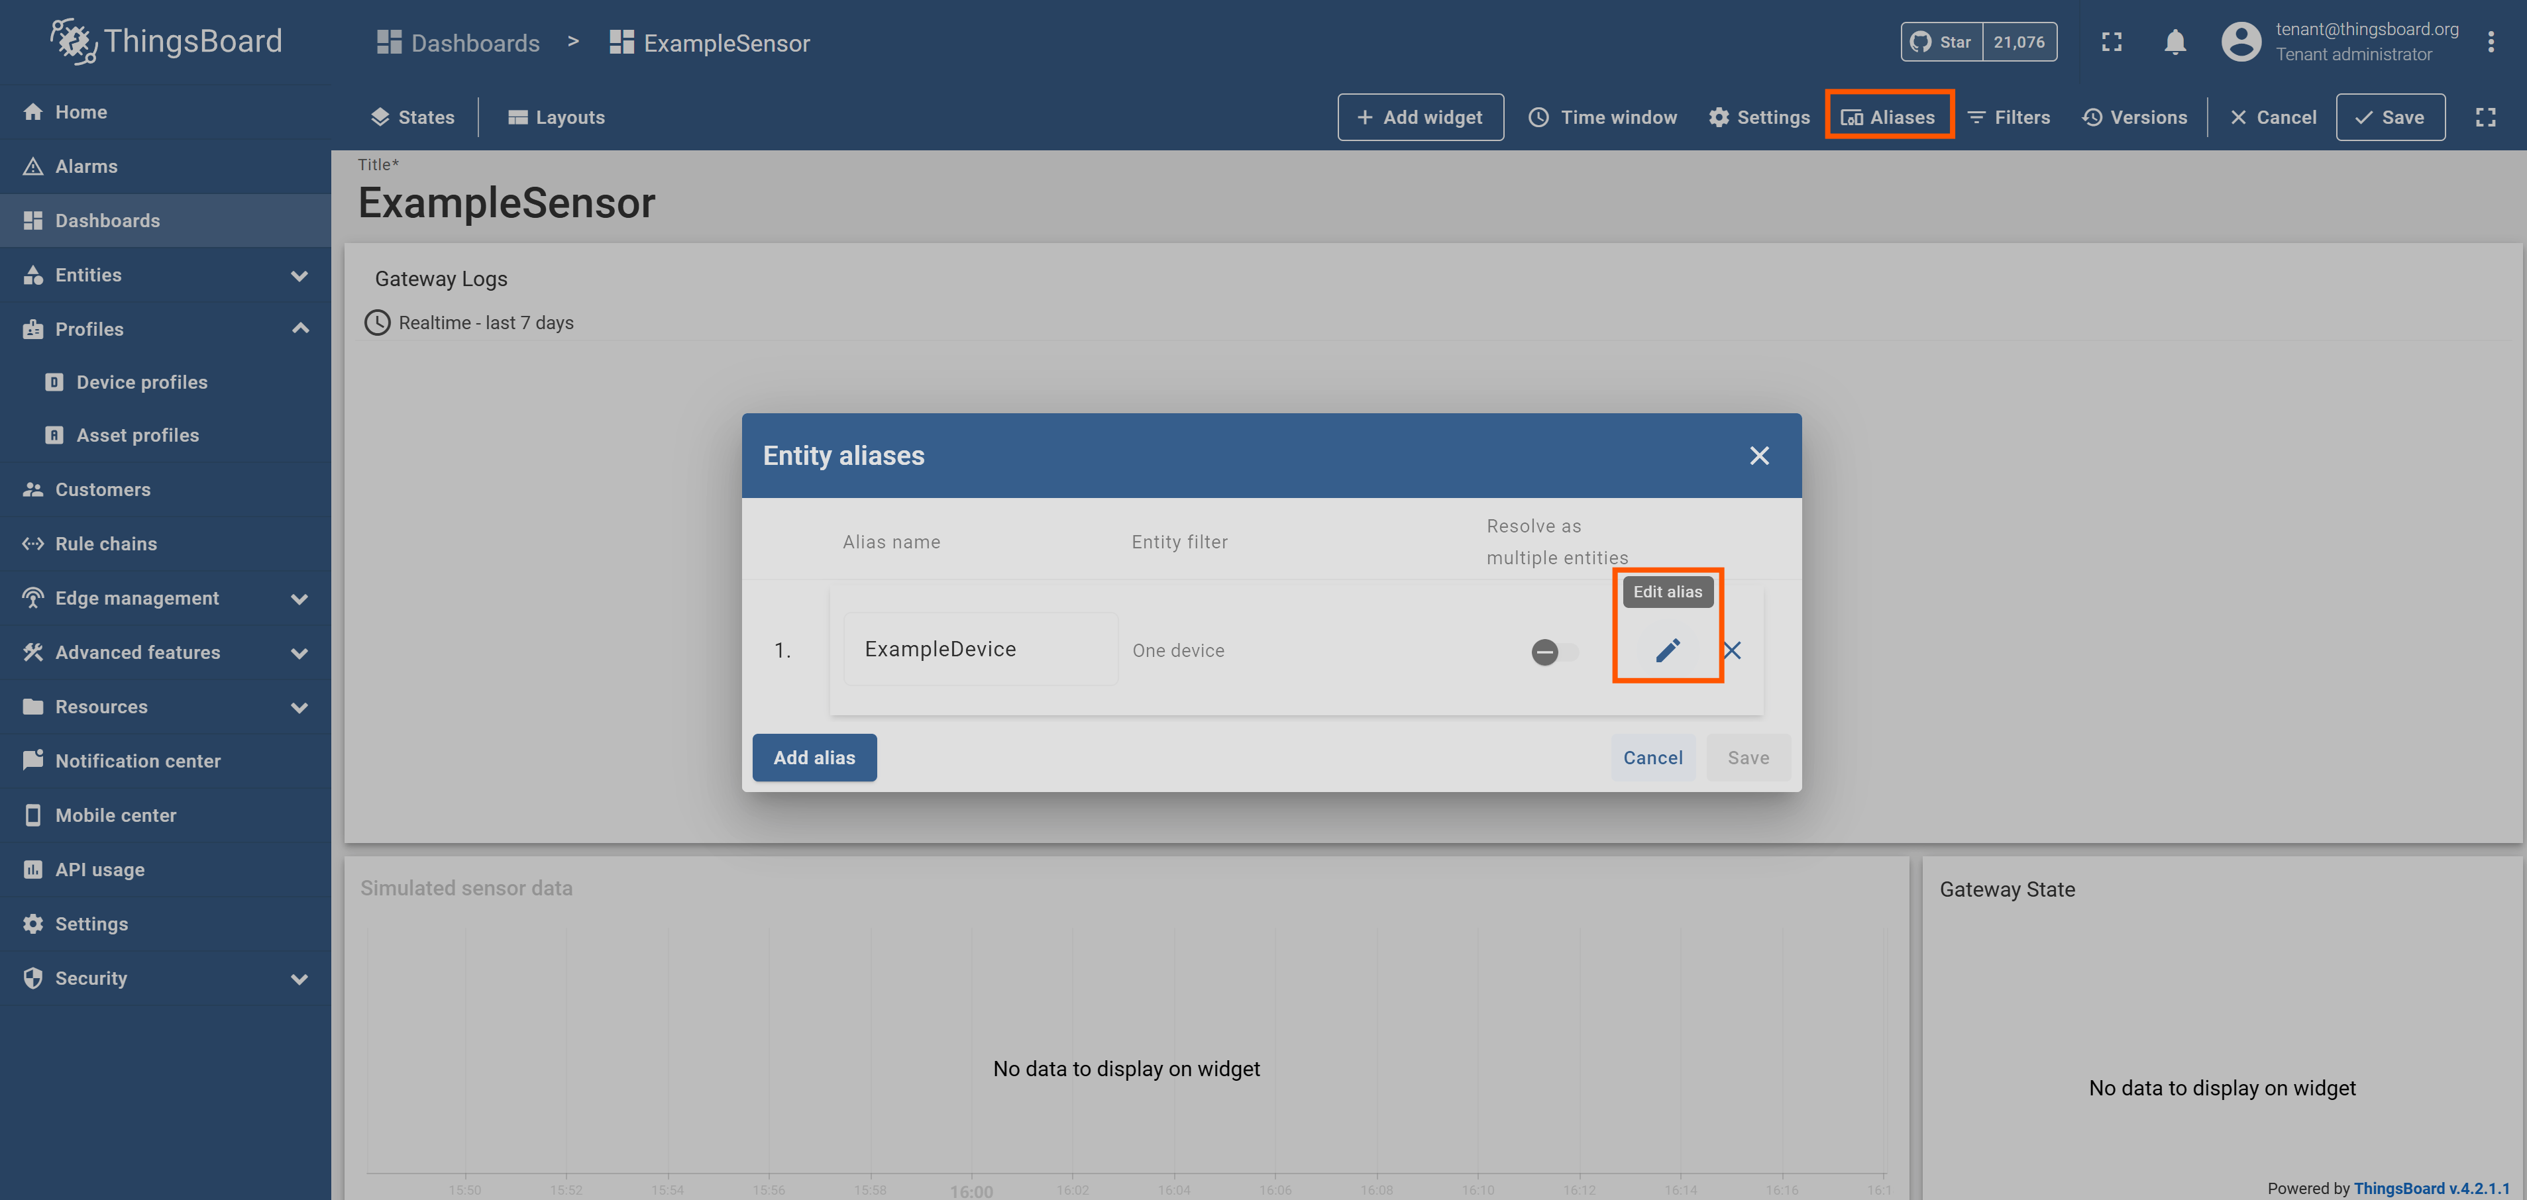Remove the ExampleDevice alias with the X icon
Viewport: 2527px width, 1200px height.
[1733, 650]
